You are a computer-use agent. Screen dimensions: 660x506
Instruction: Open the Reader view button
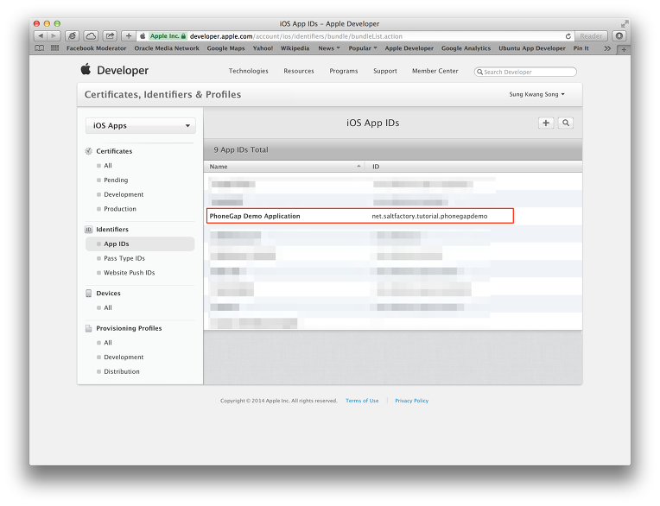[x=591, y=36]
